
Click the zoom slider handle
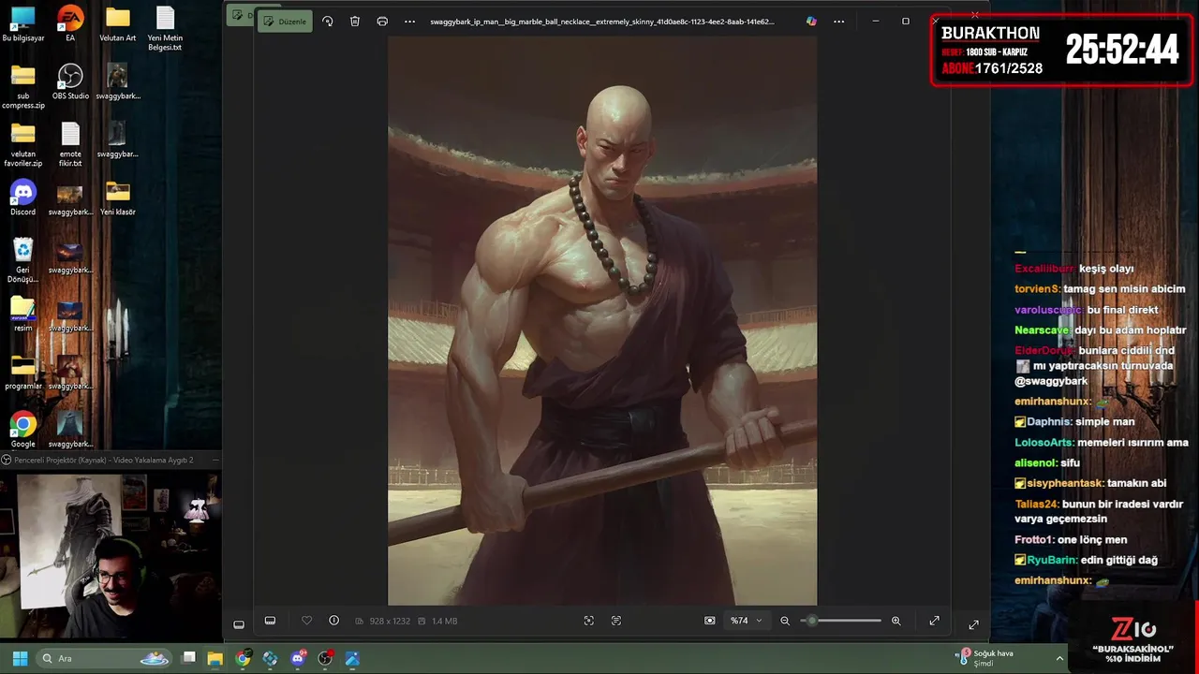tap(812, 621)
